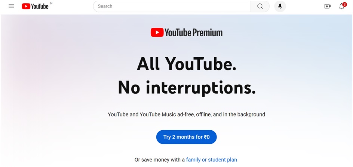This screenshot has height=167, width=353.
Task: Click the magnifying glass search button
Action: click(260, 6)
